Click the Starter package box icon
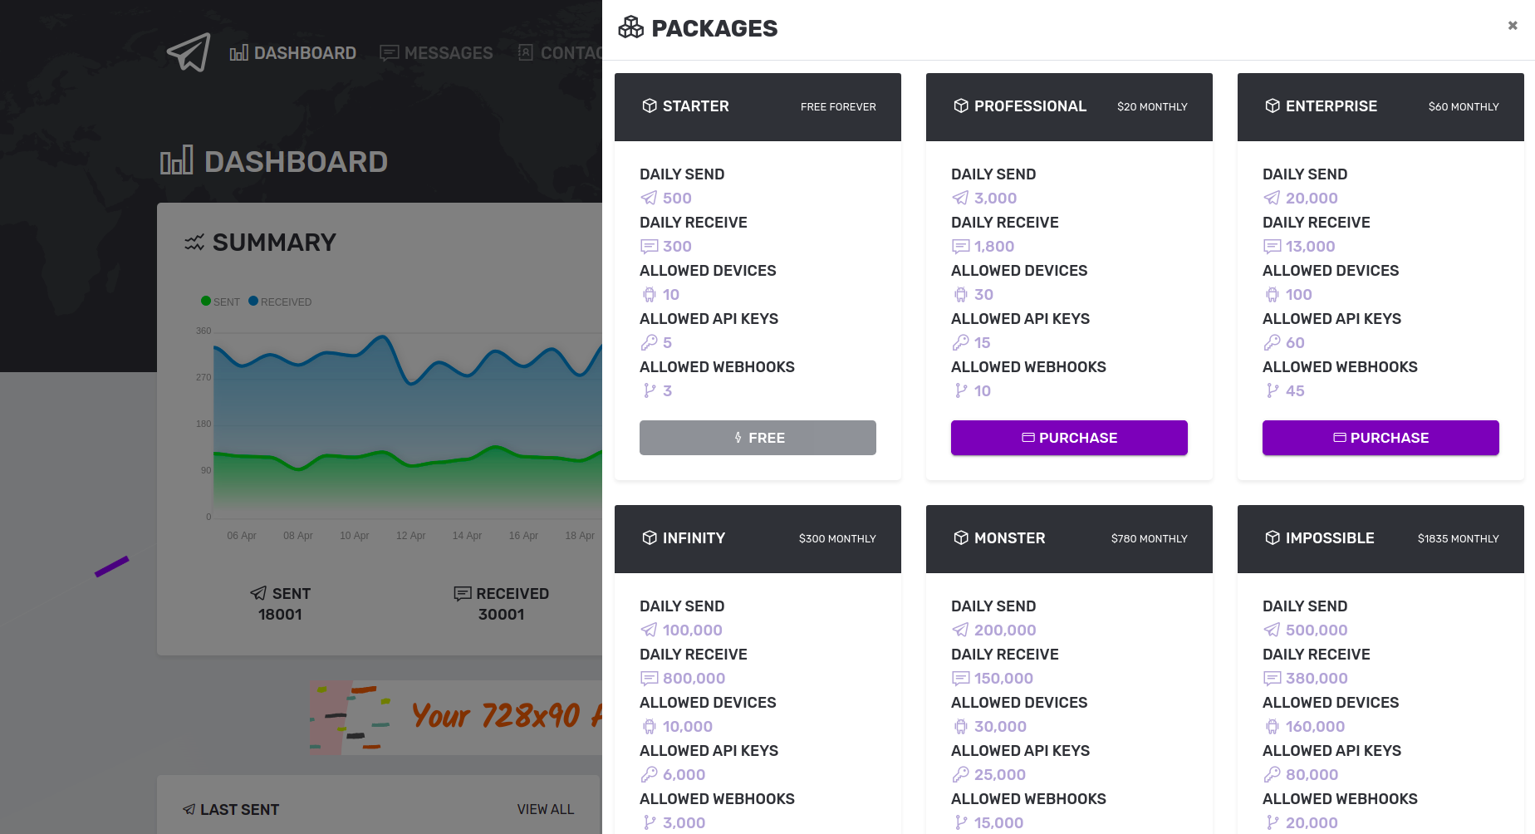The width and height of the screenshot is (1535, 834). pyautogui.click(x=650, y=106)
